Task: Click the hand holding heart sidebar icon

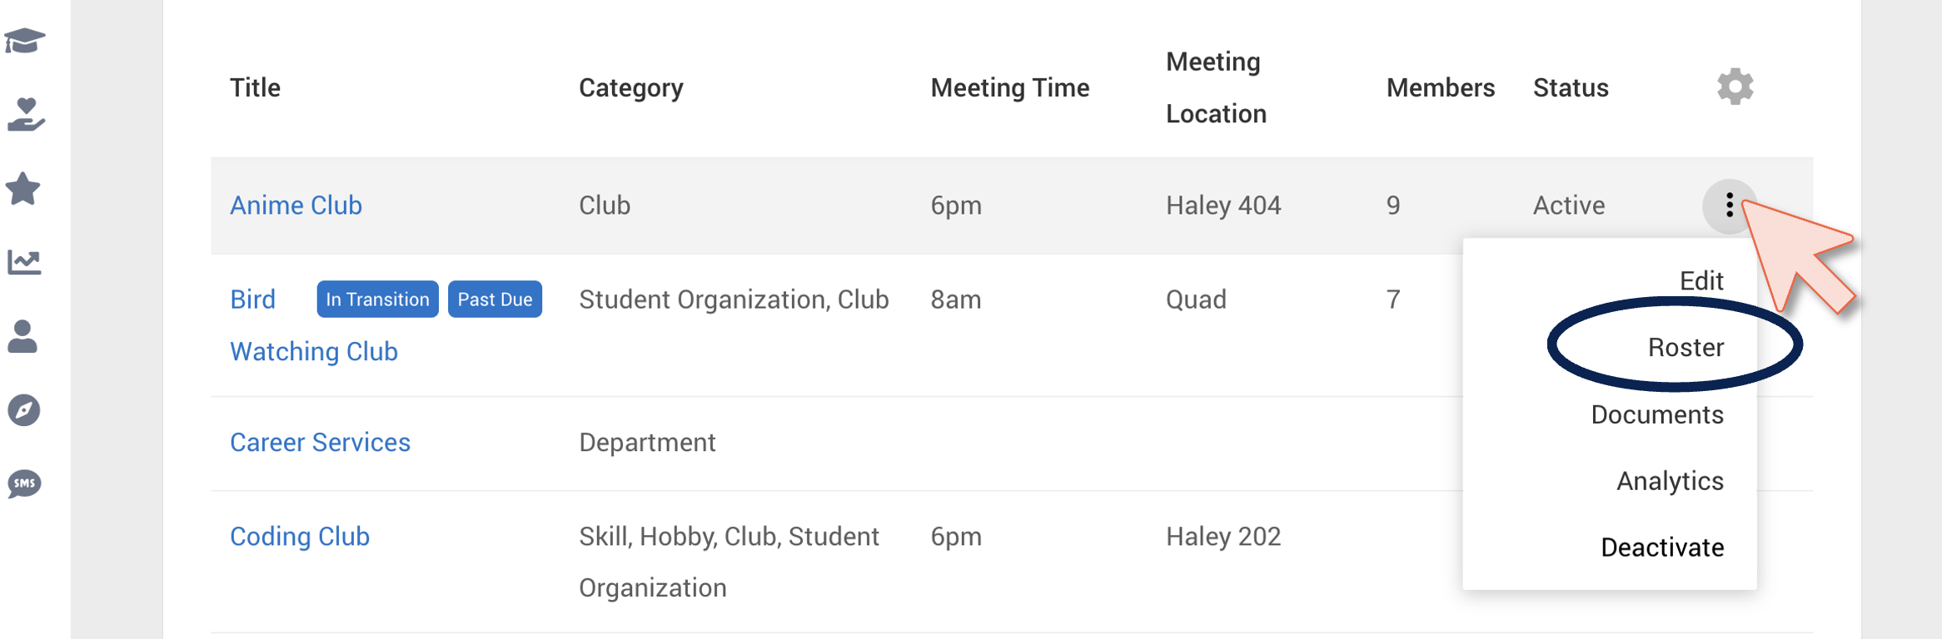Action: 26,114
